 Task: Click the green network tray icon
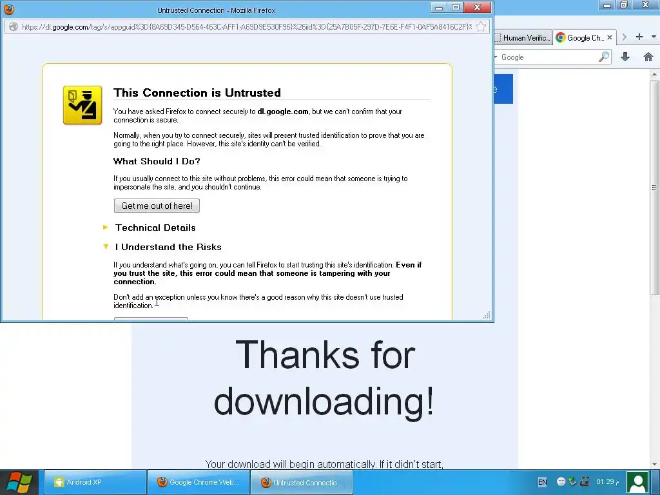(572, 481)
